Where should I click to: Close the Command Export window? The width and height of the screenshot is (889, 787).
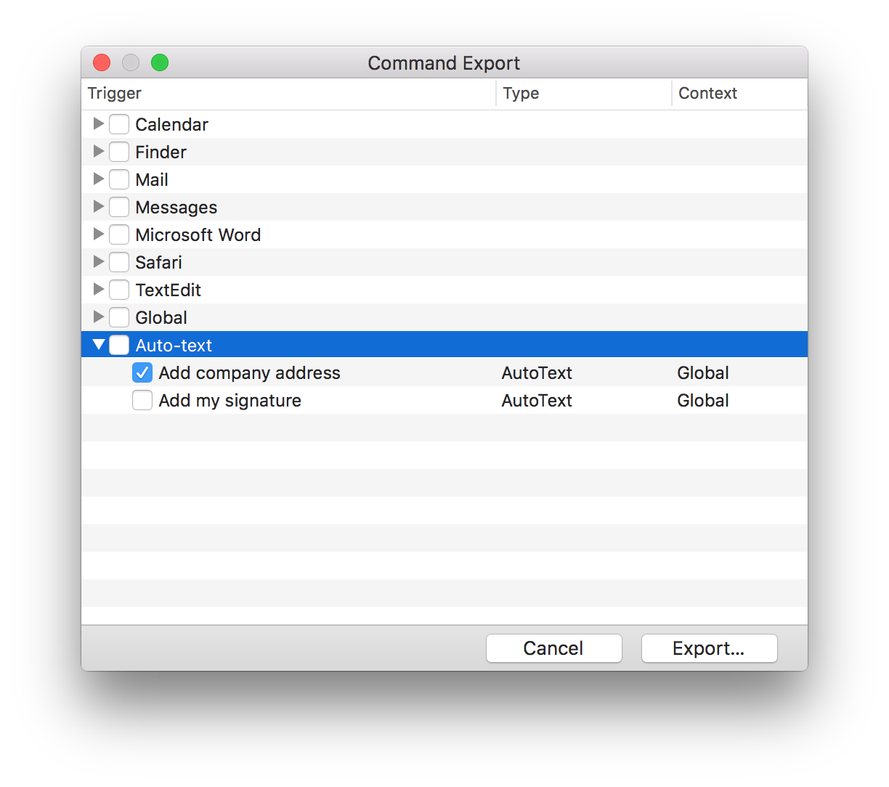pyautogui.click(x=102, y=63)
